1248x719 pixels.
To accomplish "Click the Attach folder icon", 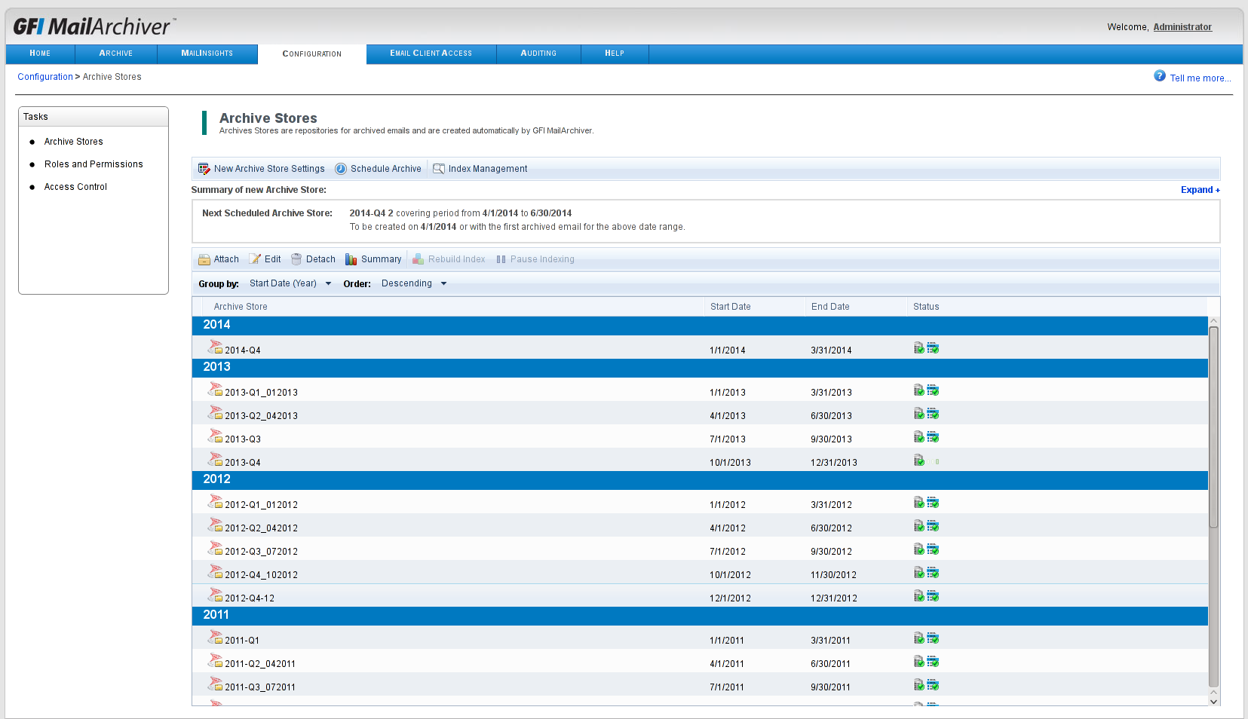I will (x=204, y=259).
